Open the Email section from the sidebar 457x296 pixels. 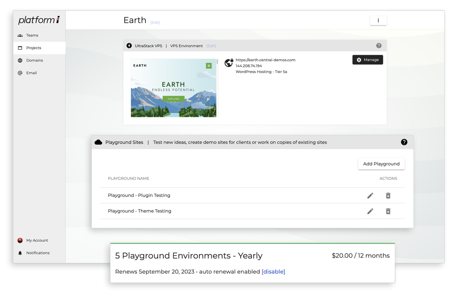[x=31, y=73]
